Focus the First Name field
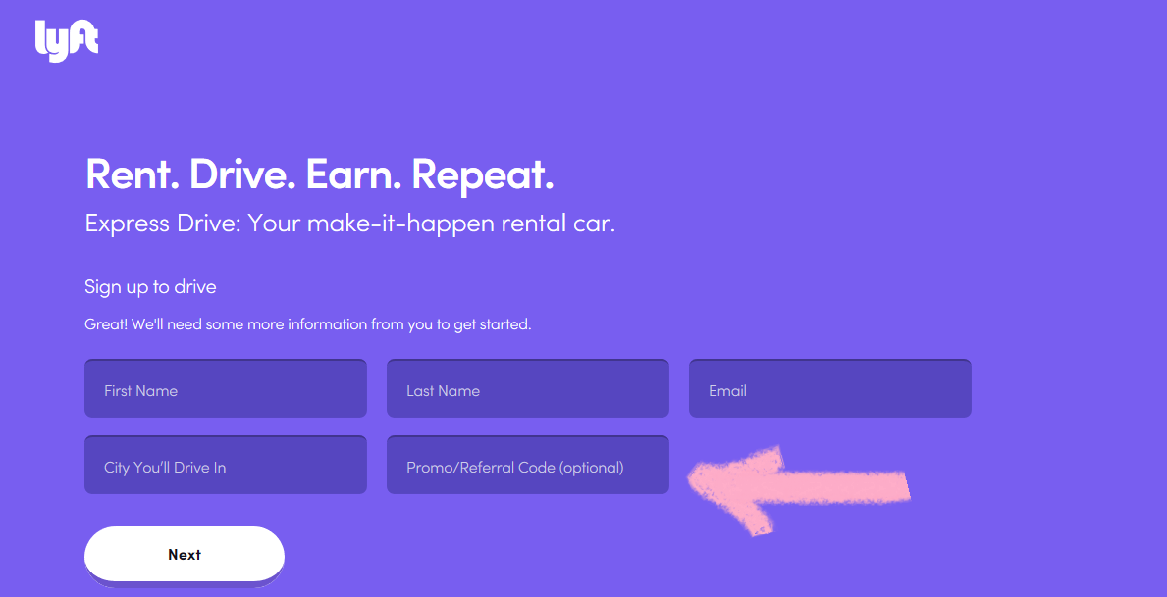 tap(226, 389)
